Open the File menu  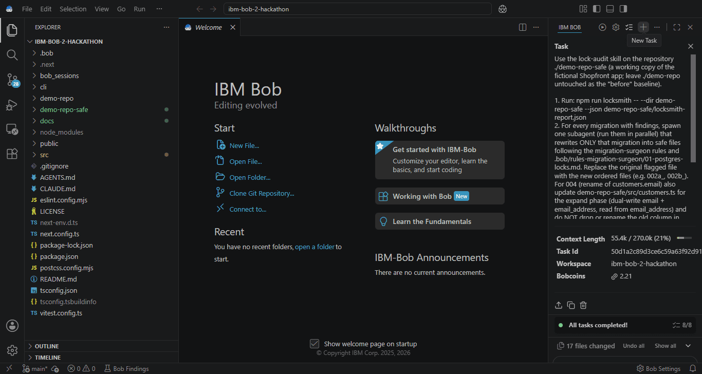[27, 9]
